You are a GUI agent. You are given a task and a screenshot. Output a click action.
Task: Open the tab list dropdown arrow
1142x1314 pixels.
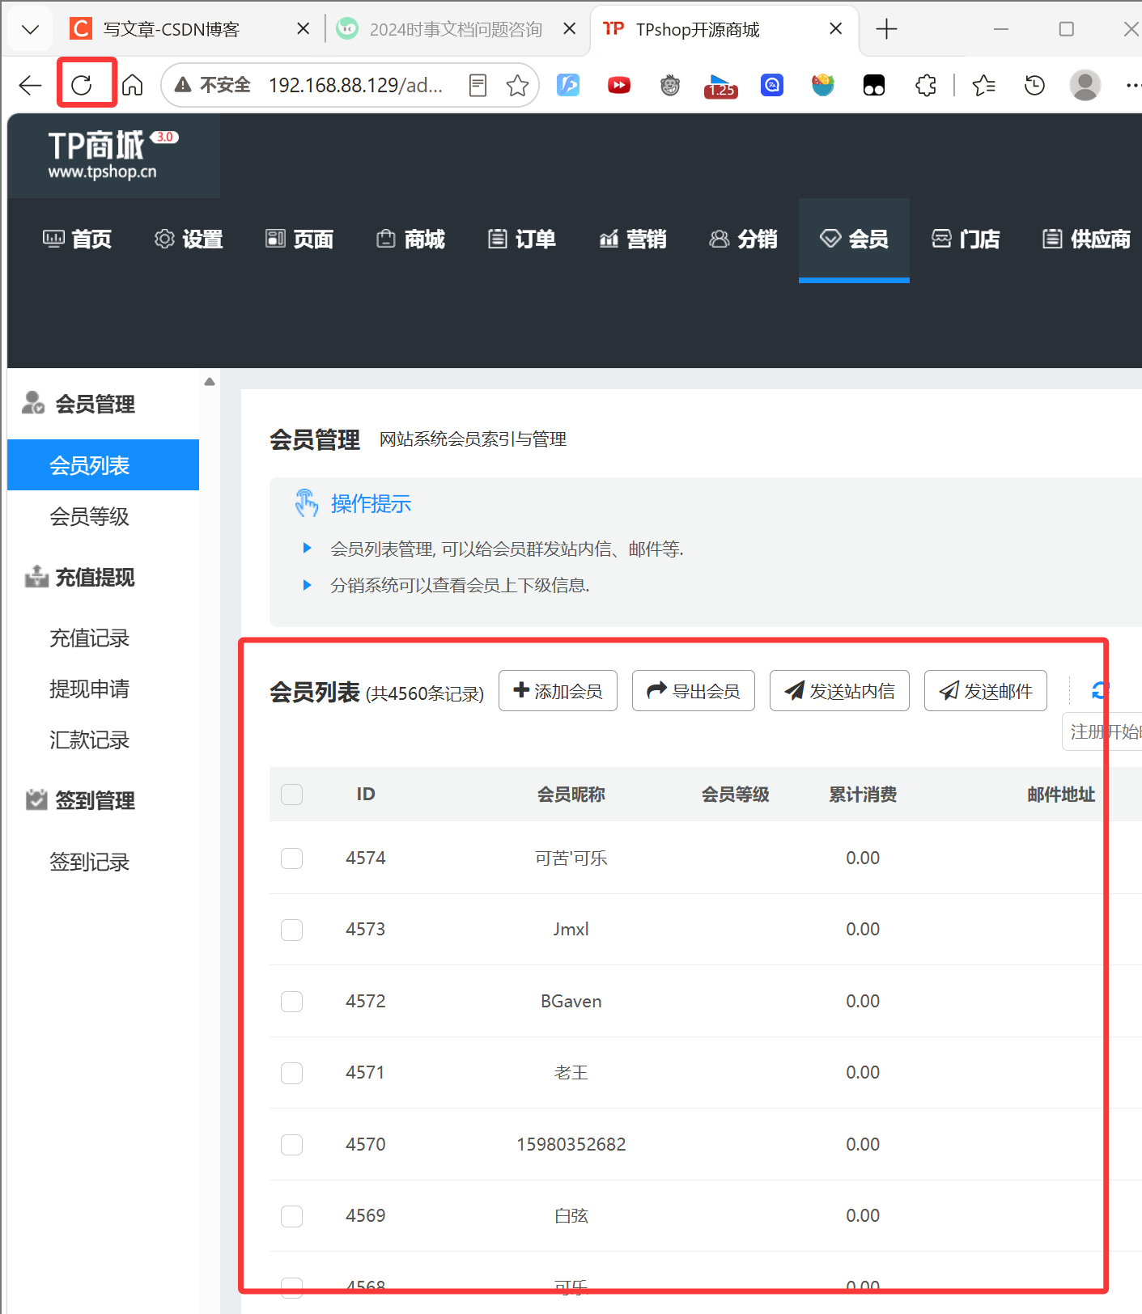coord(31,30)
